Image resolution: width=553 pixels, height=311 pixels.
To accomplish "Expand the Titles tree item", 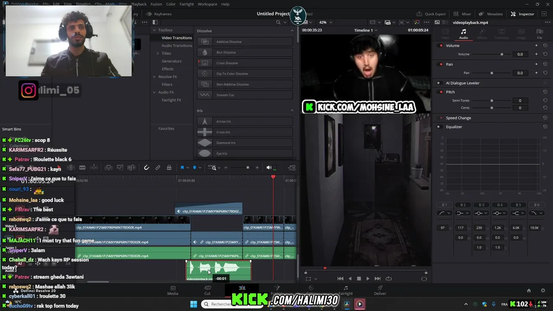I will tap(158, 54).
